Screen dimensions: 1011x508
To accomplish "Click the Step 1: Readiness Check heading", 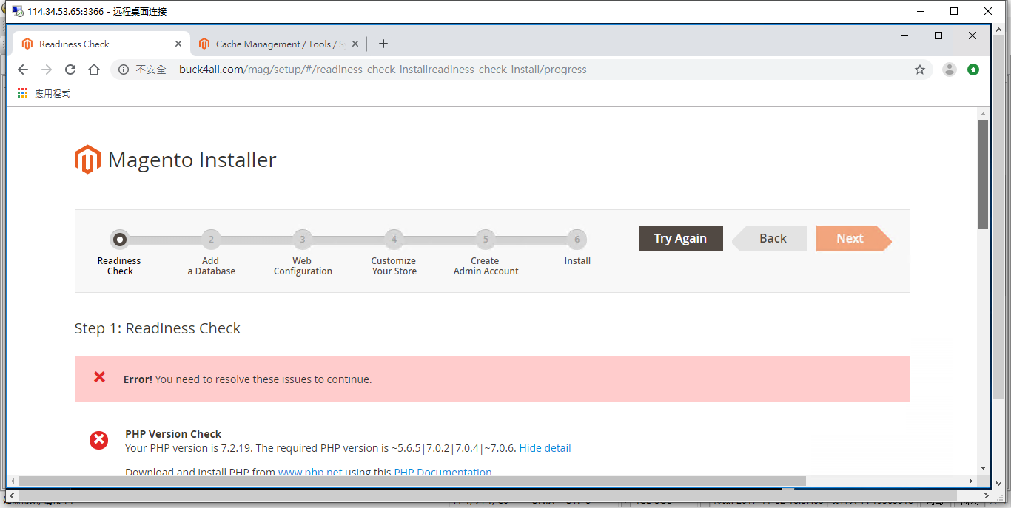I will click(158, 328).
